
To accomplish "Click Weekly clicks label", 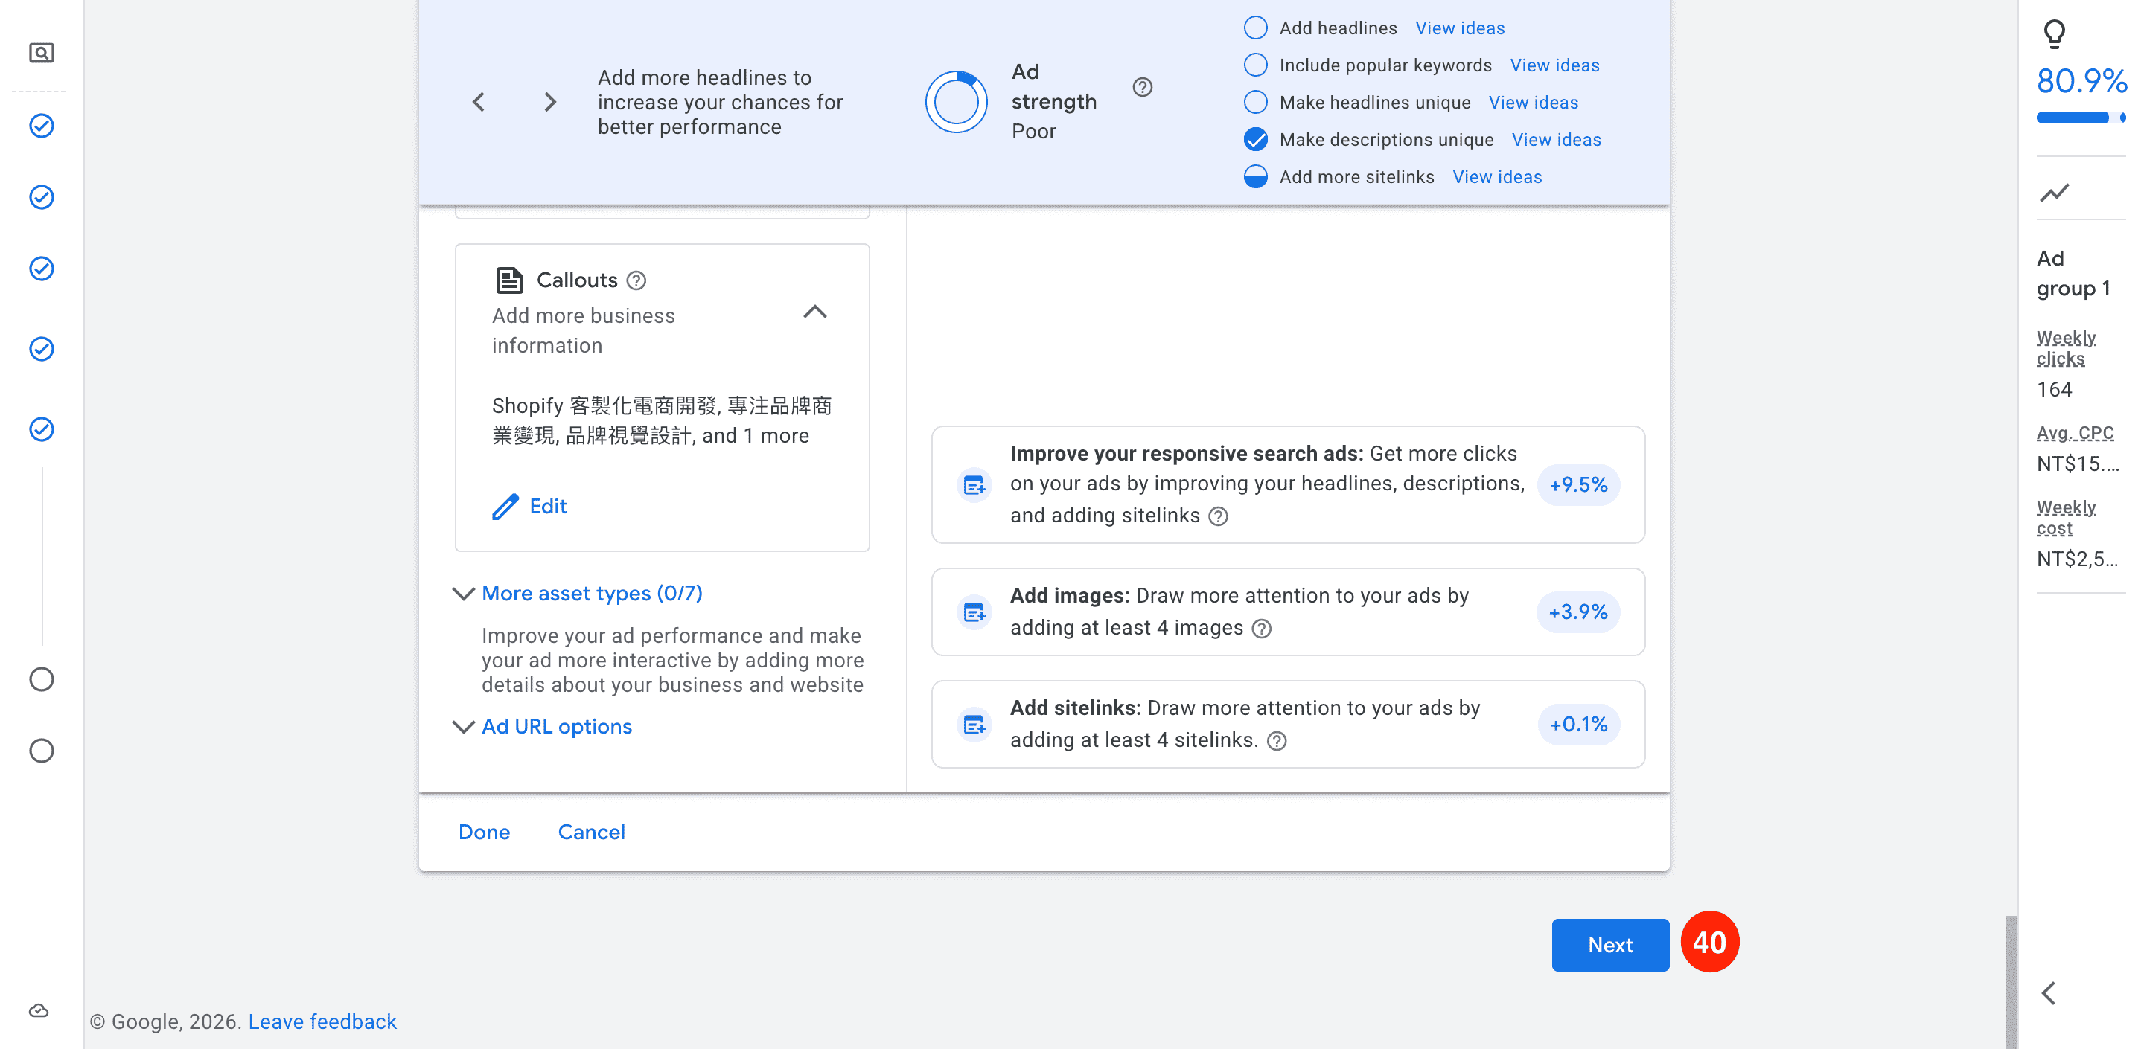I will pos(2066,349).
